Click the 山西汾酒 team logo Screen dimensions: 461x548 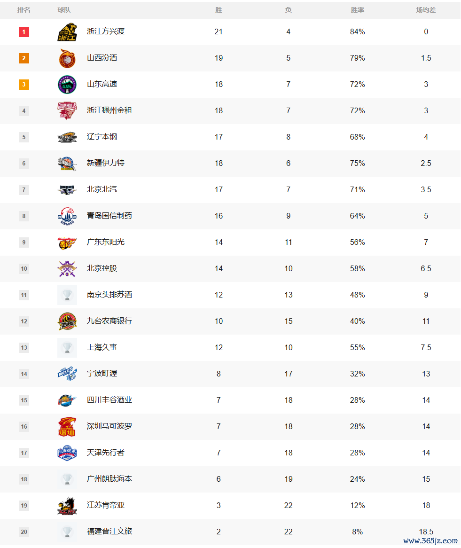tap(67, 58)
